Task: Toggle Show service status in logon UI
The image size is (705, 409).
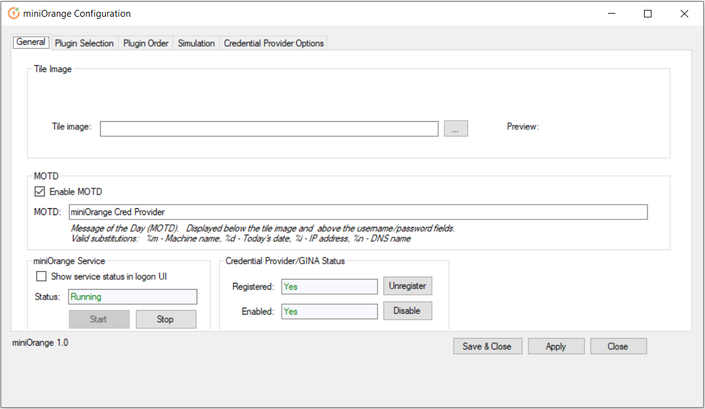Action: (41, 277)
